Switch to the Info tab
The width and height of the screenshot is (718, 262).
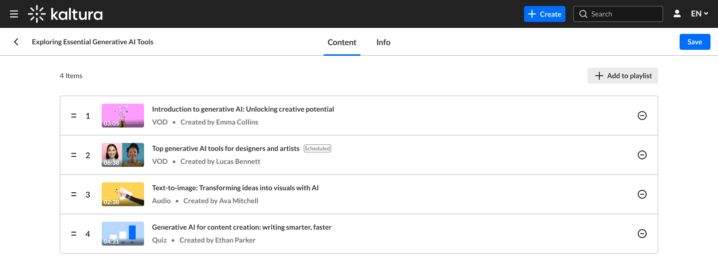click(383, 42)
